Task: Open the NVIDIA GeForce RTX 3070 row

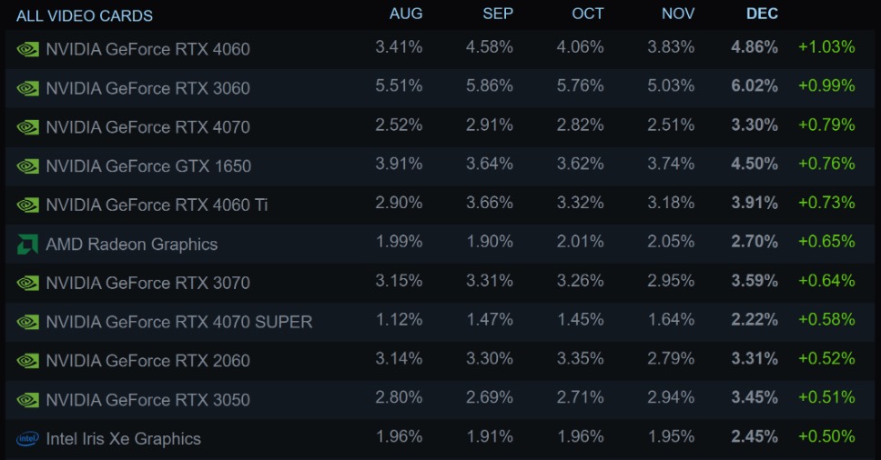Action: (x=440, y=283)
